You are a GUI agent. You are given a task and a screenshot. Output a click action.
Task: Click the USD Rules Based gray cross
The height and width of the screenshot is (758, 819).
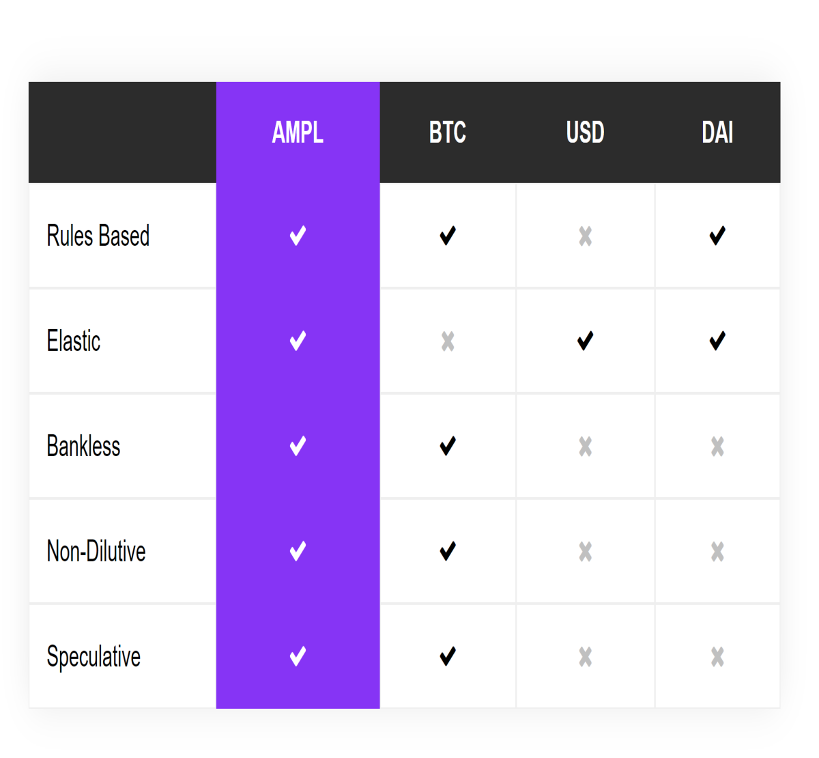click(x=585, y=236)
